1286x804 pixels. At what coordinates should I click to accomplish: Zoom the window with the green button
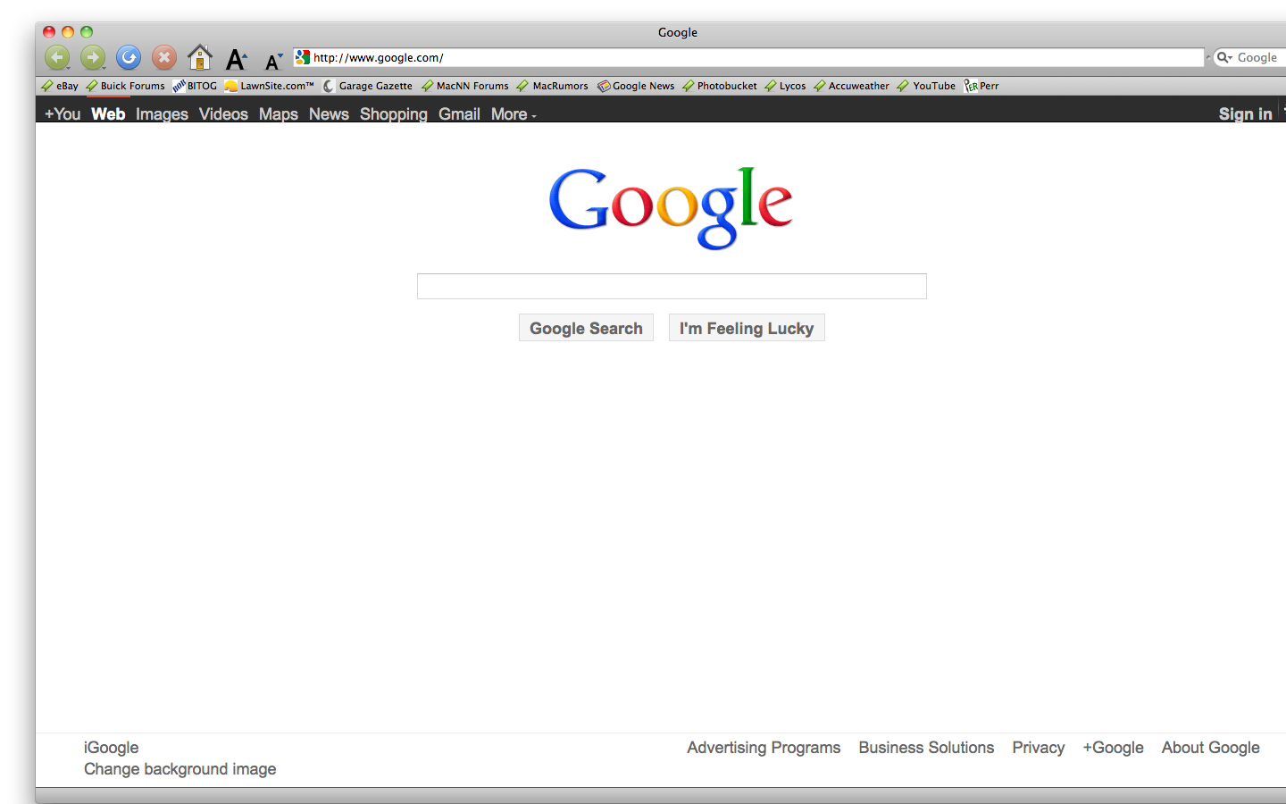87,32
